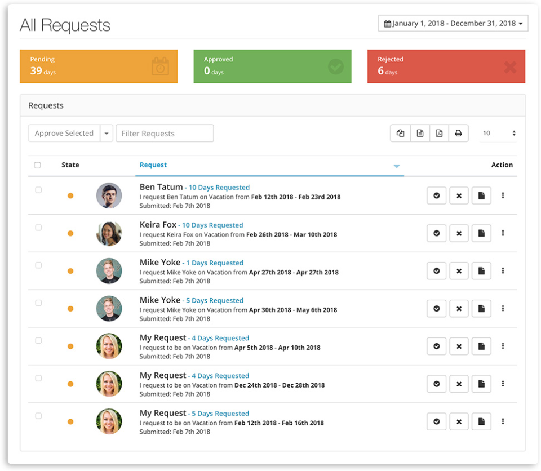Check the box for Keira Fox's request
541x471 pixels.
click(38, 228)
